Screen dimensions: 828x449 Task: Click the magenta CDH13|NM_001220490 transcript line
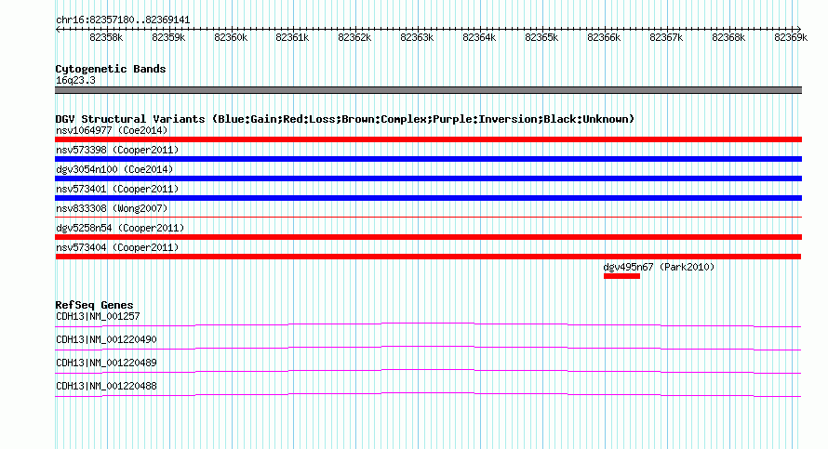(x=428, y=348)
